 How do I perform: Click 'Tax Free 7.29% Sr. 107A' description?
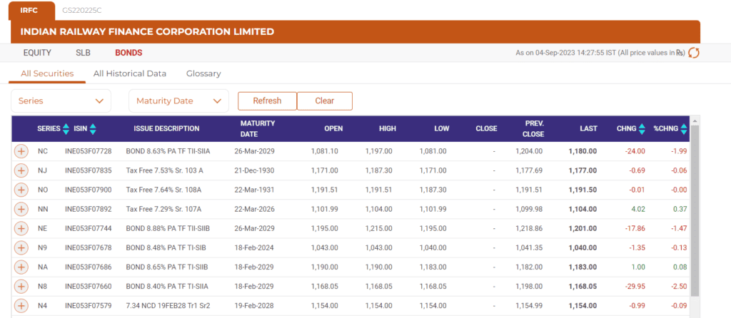(163, 210)
